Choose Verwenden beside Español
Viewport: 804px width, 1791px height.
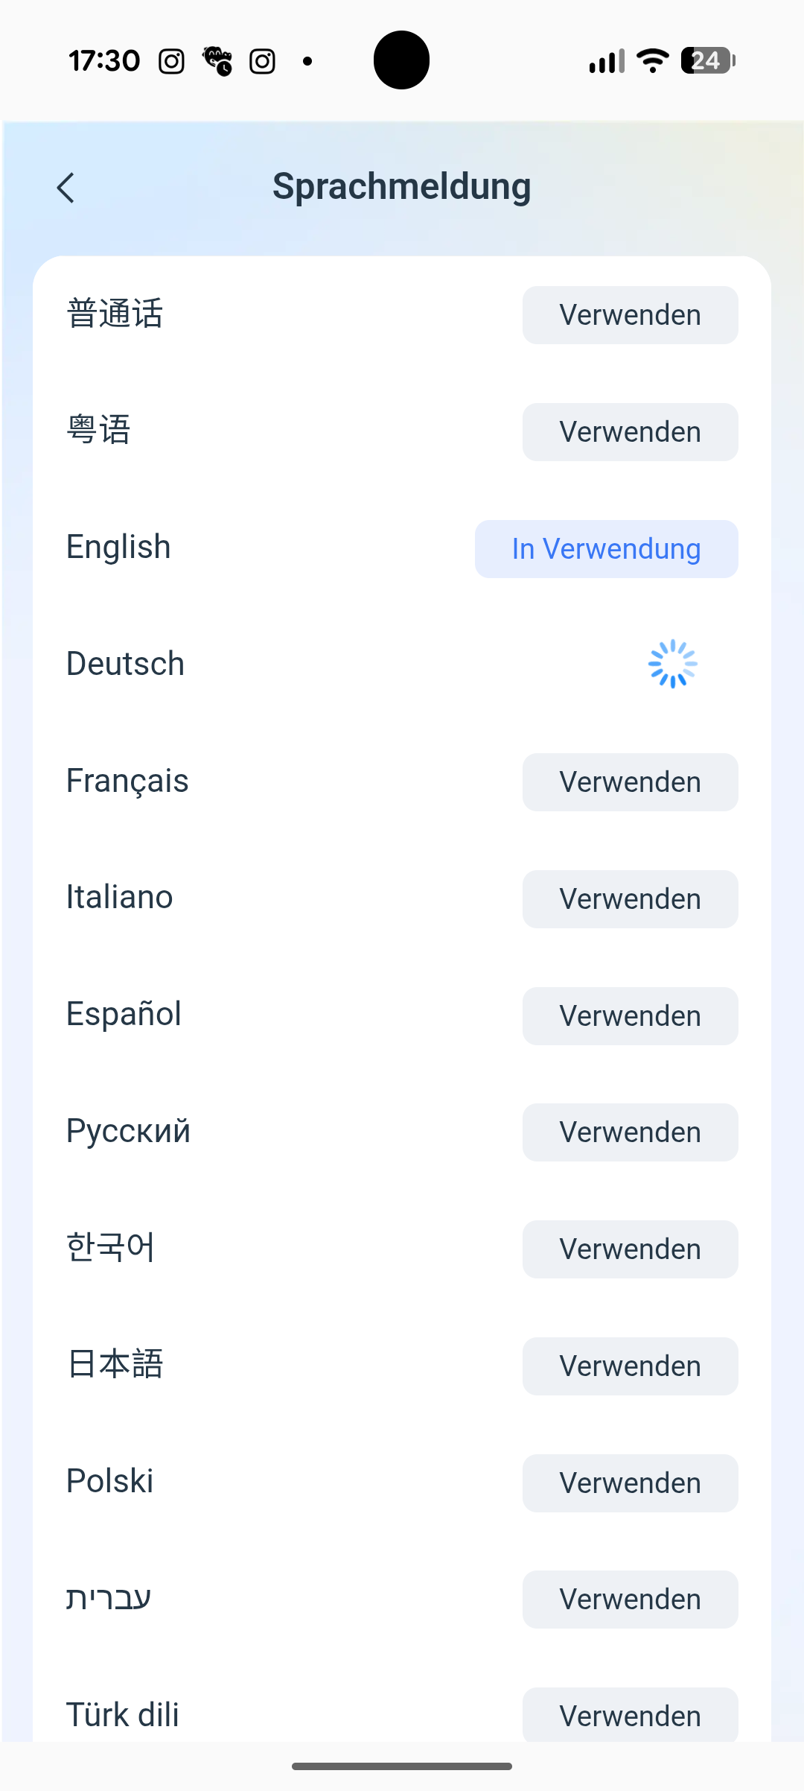630,1016
